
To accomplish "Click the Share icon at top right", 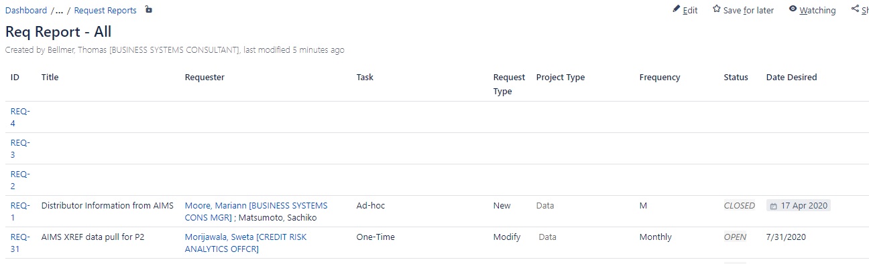I will [855, 9].
